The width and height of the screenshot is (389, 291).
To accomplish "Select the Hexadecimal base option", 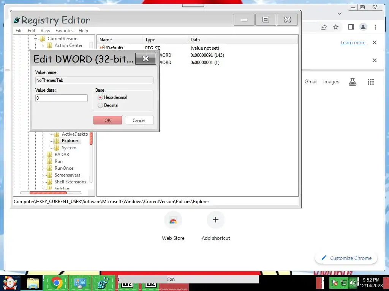I will point(112,97).
